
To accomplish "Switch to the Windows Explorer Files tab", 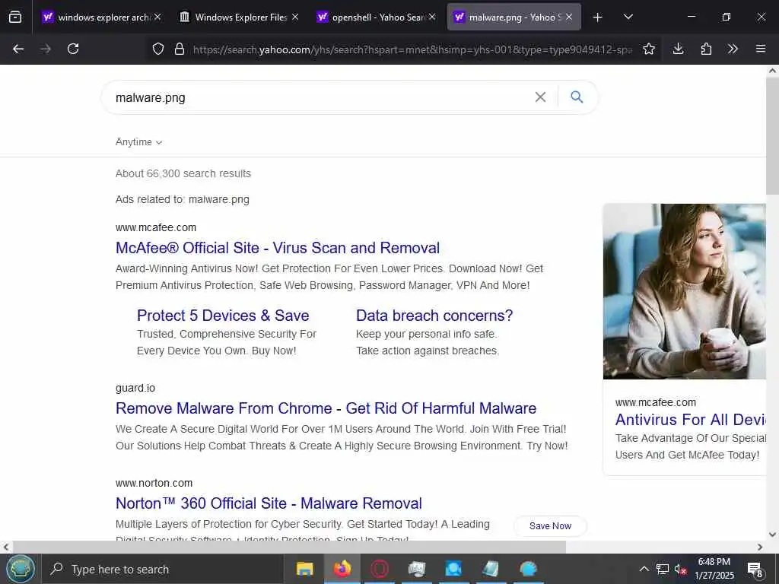I will pos(238,17).
